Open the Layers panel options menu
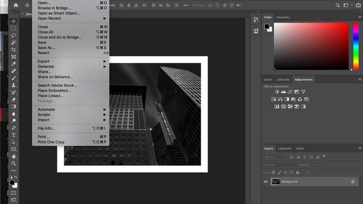 tap(360, 148)
